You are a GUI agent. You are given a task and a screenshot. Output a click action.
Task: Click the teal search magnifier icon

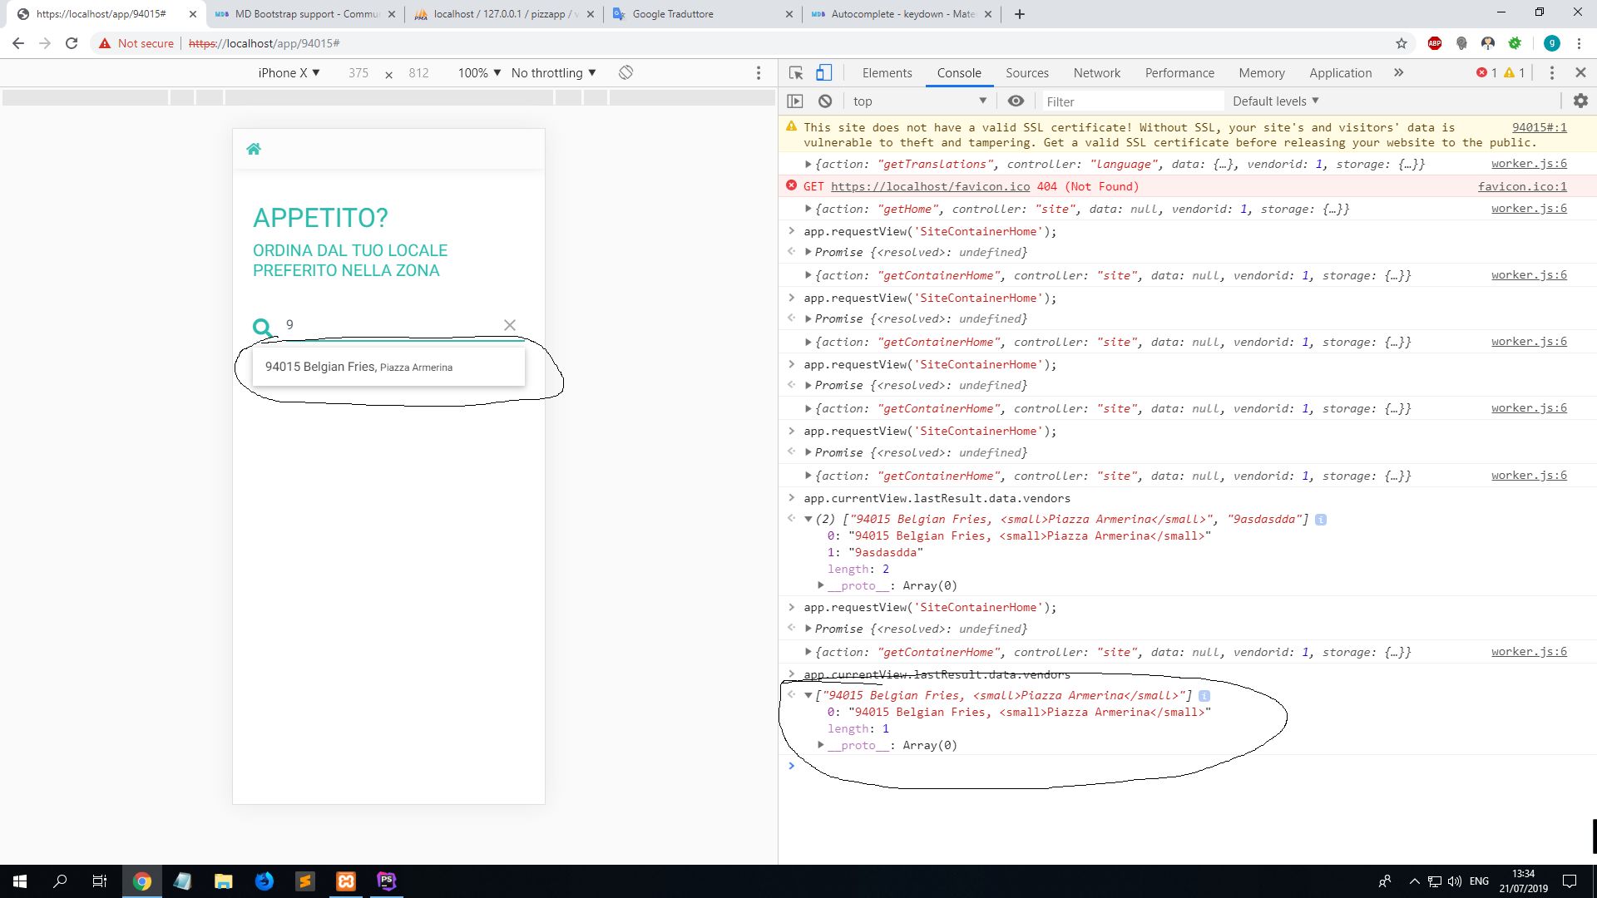(x=263, y=327)
